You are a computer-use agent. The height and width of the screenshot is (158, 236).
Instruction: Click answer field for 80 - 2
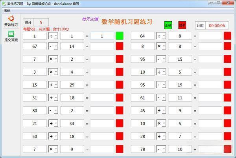pyautogui.click(x=102, y=111)
